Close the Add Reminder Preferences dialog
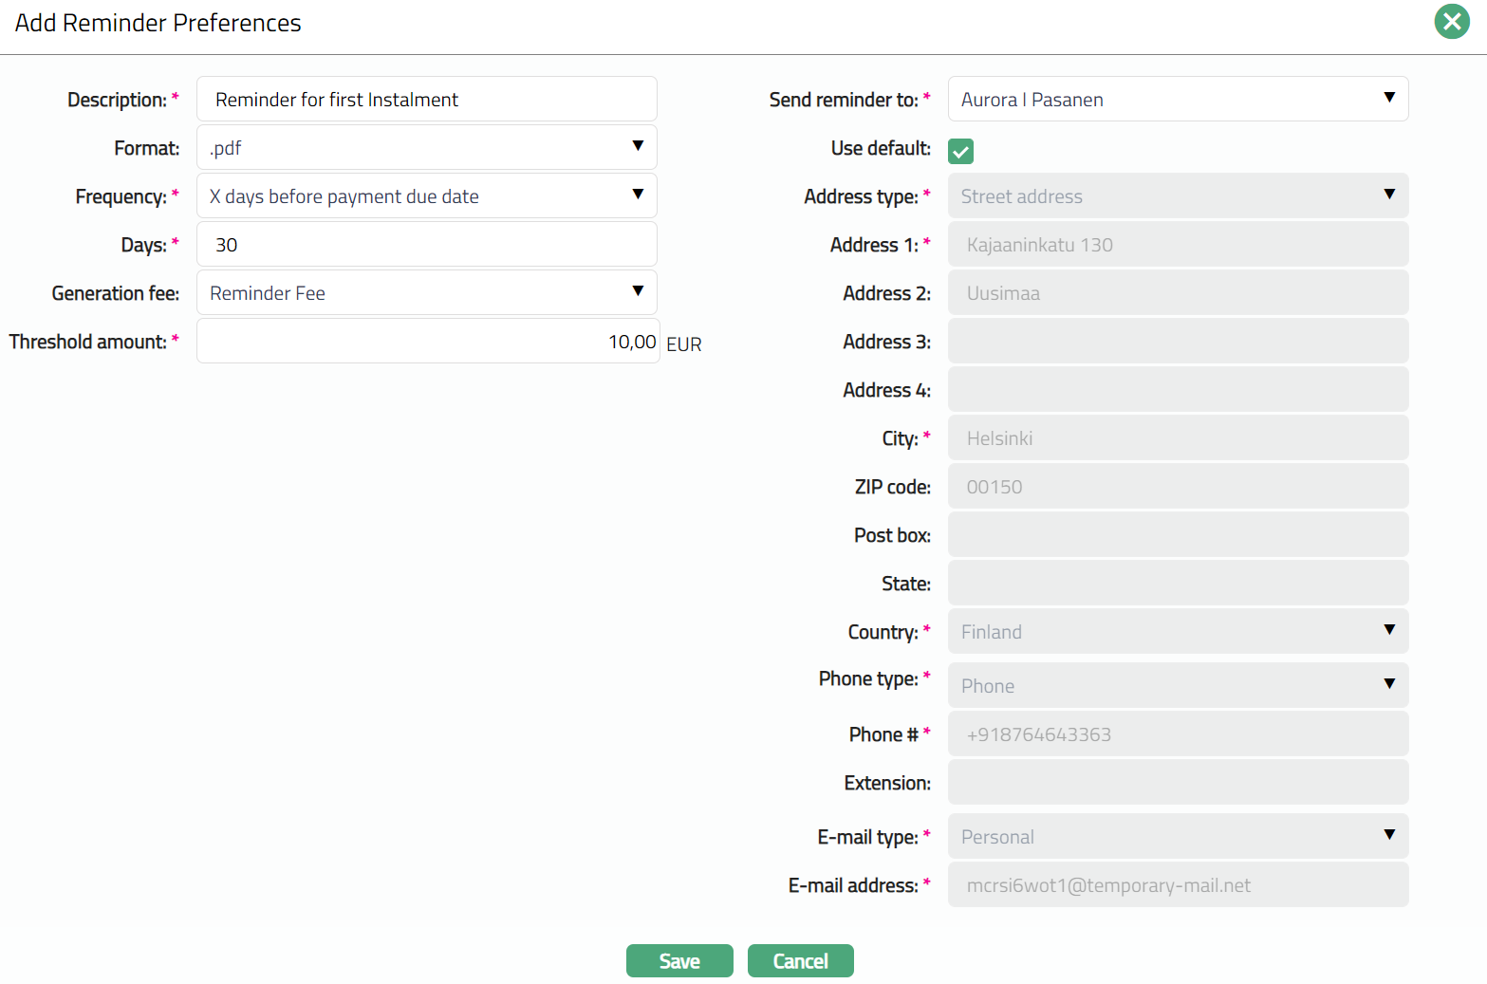This screenshot has height=984, width=1487. (x=1451, y=22)
